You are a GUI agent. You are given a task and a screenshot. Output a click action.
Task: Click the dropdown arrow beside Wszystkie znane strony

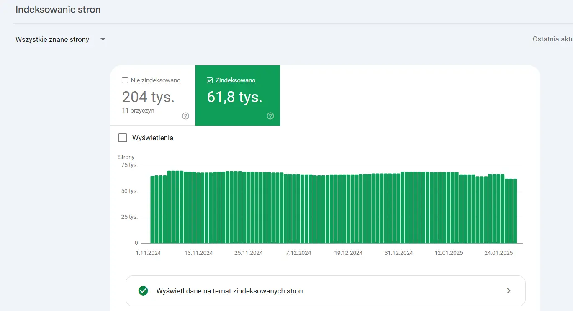[103, 40]
